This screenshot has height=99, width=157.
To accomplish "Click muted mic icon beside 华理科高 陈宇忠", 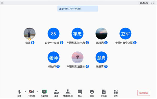I will (x=87, y=43).
